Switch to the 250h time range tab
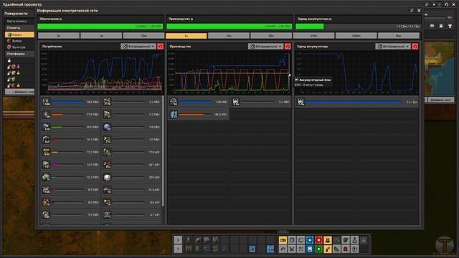 point(313,36)
